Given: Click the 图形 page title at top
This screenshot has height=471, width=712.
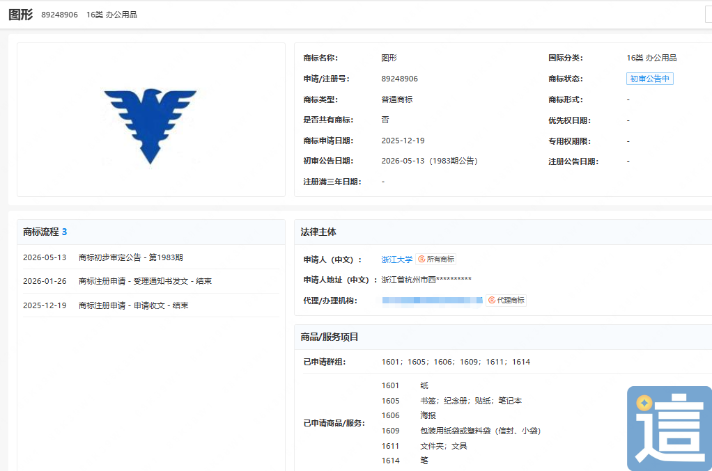Looking at the screenshot, I should tap(20, 15).
